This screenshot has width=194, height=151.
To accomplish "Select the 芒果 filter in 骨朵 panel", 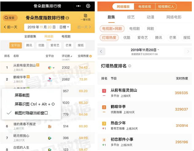I will [x=69, y=45].
